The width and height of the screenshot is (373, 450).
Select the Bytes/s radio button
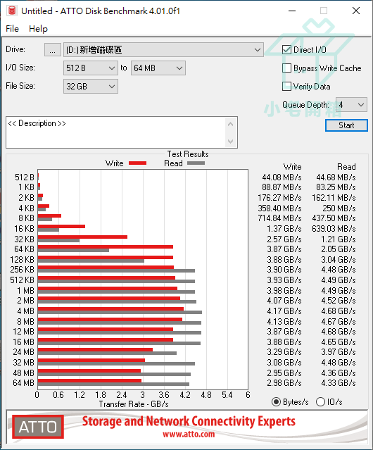point(276,402)
